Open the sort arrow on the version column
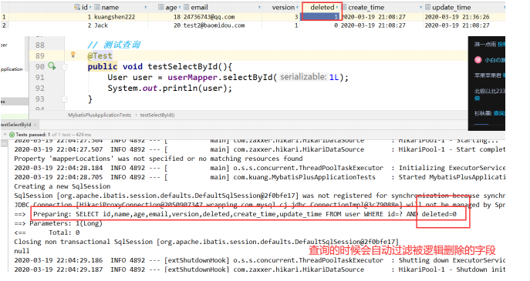The image size is (530, 281). [x=298, y=8]
